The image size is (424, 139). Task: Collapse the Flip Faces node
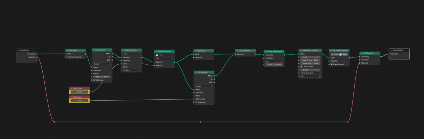click(195, 51)
